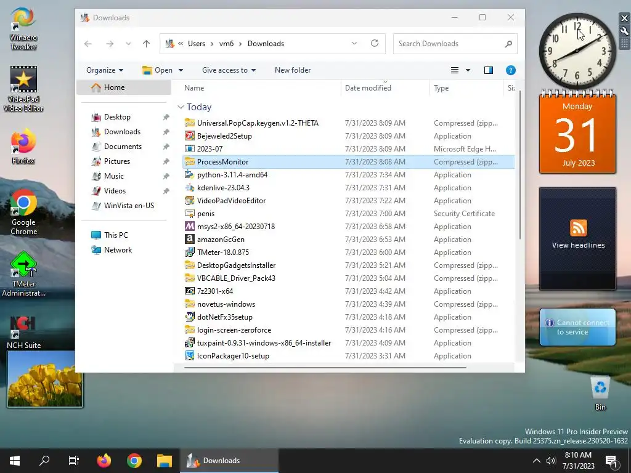Click the tulips slideshow gadget picture
This screenshot has height=473, width=631.
44,379
